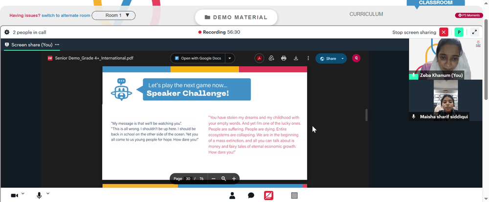The width and height of the screenshot is (489, 202).
Task: Open participants list icon
Action: (x=232, y=196)
